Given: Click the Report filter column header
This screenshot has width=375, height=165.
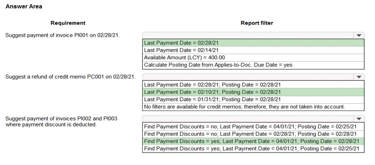Looking at the screenshot, I should [257, 23].
